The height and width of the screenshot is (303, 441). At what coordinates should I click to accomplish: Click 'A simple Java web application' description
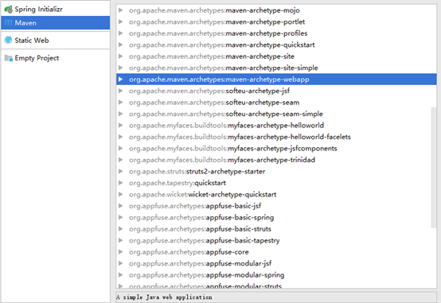[x=164, y=297]
